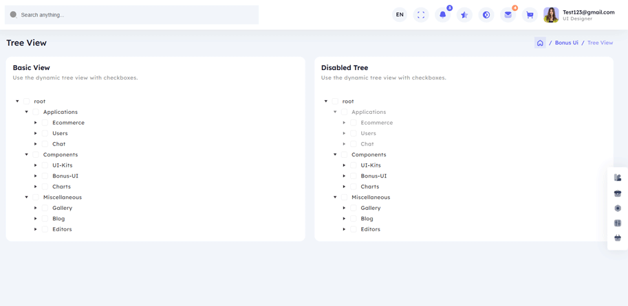Click the home breadcrumb icon

coord(540,43)
